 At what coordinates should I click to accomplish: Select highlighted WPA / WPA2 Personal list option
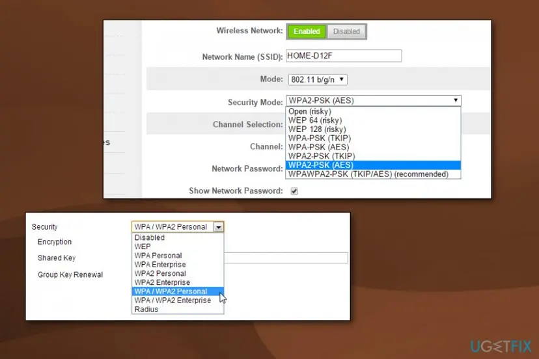coord(178,291)
